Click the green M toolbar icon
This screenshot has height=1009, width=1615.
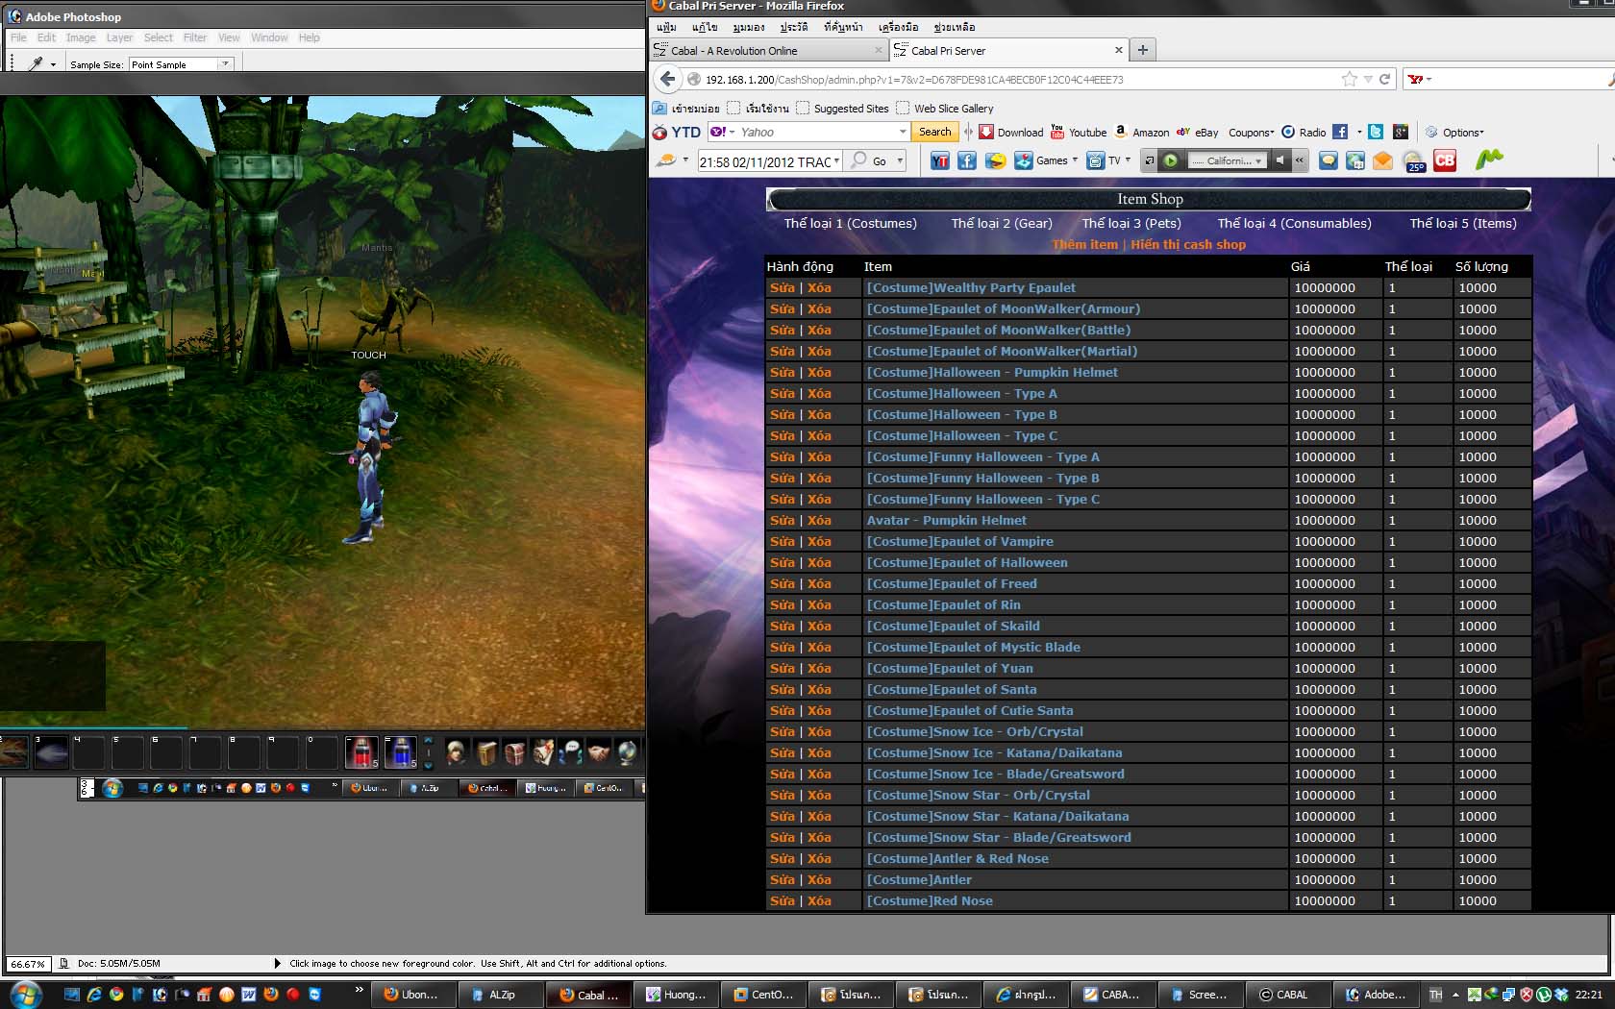1489,160
